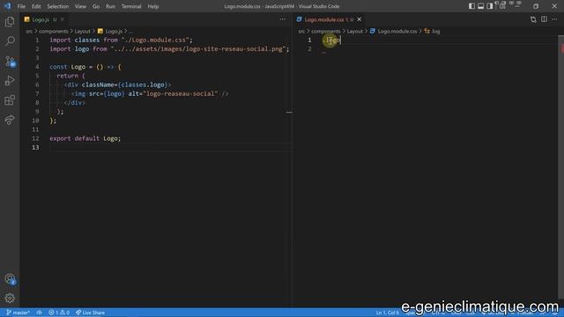Open the Edit menu

point(36,6)
